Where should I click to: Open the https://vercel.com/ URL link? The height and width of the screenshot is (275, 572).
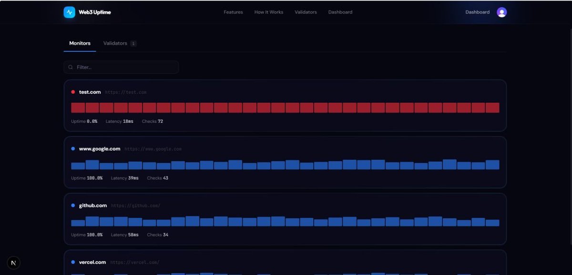point(135,262)
